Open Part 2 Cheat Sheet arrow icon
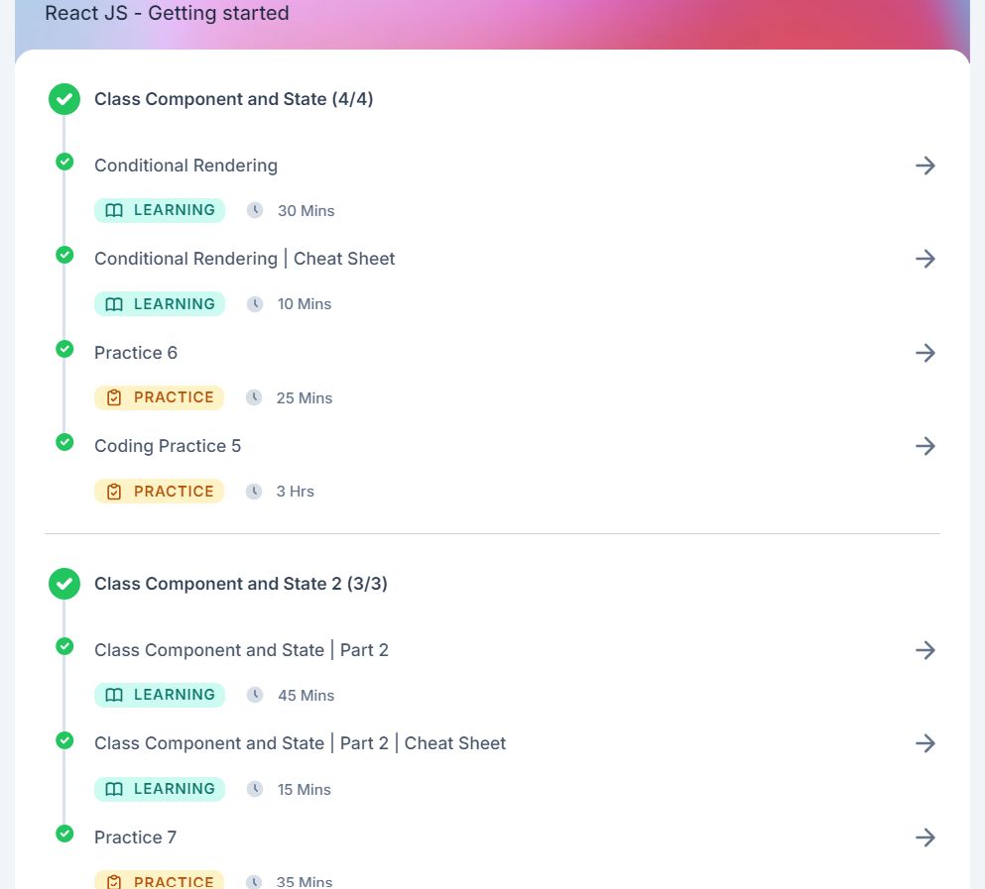 point(925,744)
